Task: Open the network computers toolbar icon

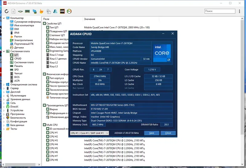Action: (34, 11)
